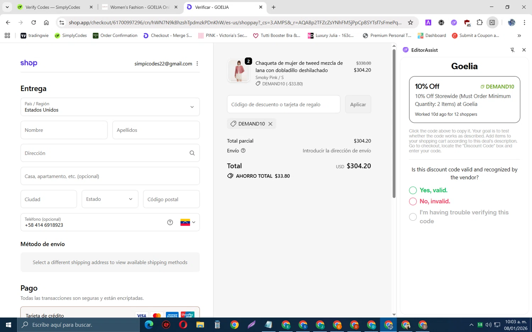Image resolution: width=532 pixels, height=332 pixels.
Task: Open the SimplyCodes bookmark
Action: 71,35
